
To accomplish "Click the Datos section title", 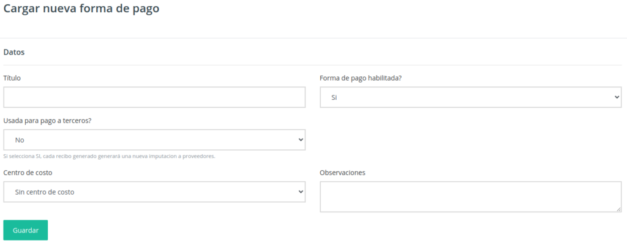I will click(x=14, y=52).
